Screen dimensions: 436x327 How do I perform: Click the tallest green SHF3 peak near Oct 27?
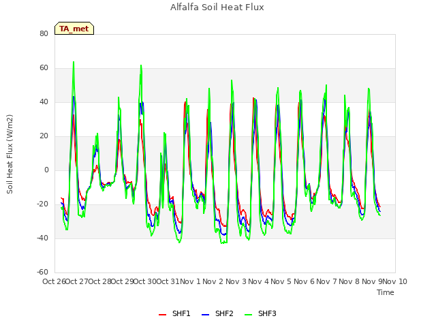[74, 62]
